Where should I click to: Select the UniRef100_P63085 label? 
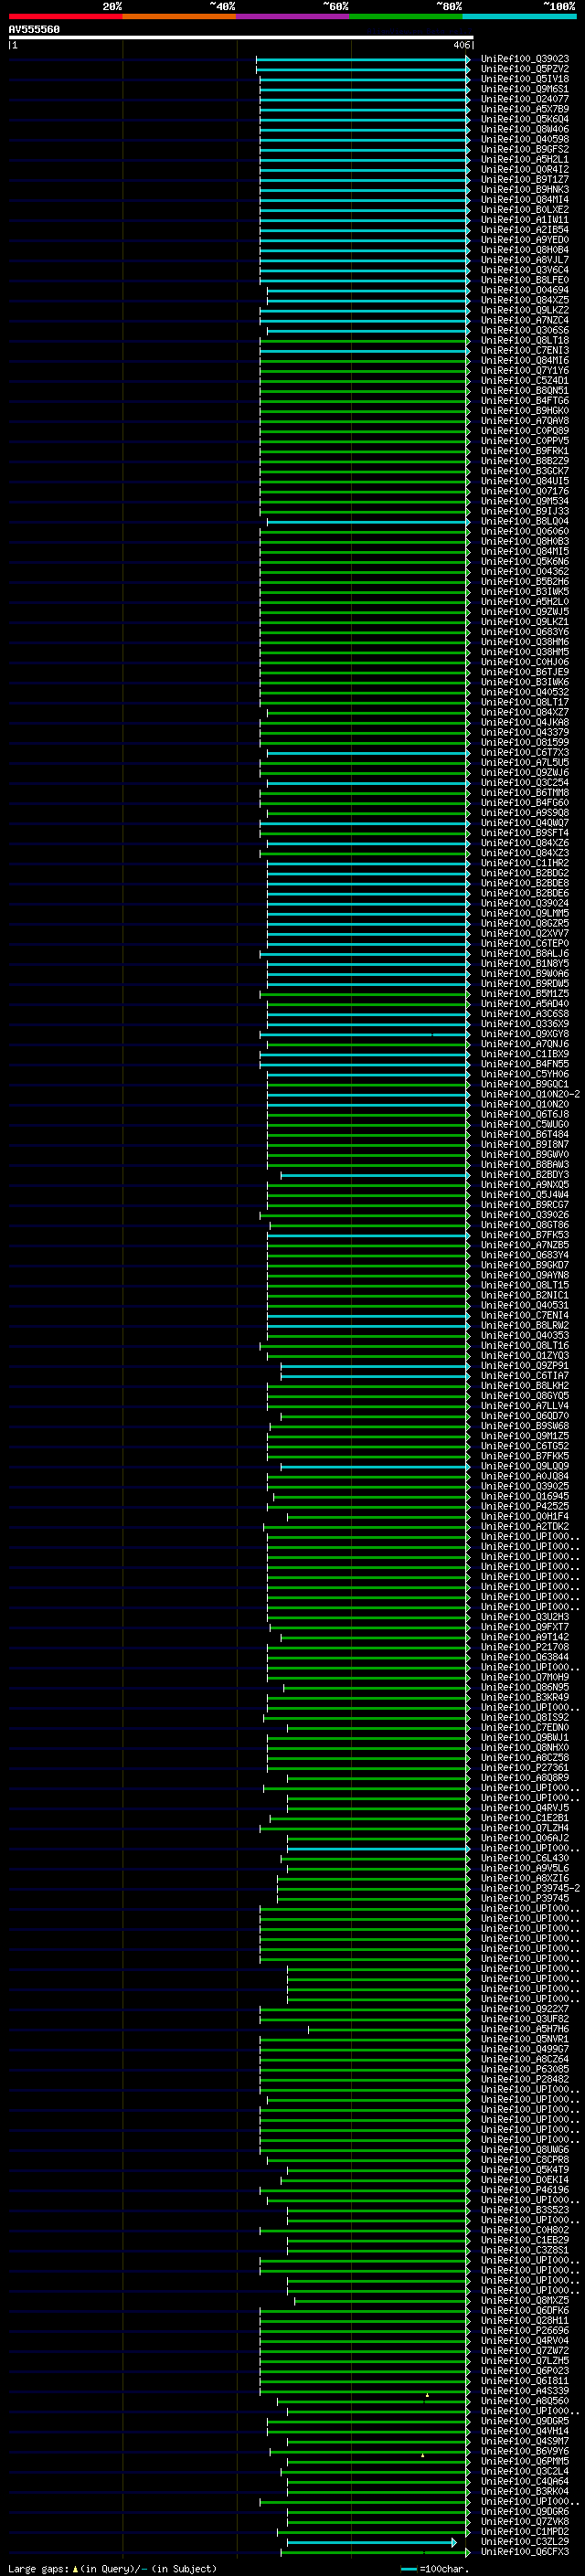pos(524,2069)
